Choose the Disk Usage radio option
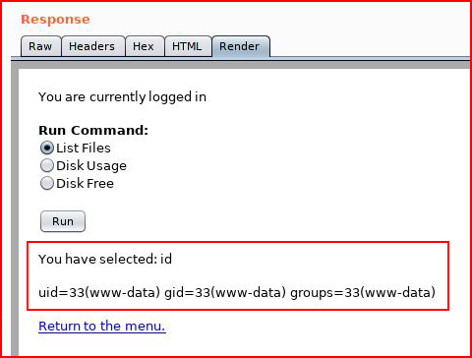Screen dimensions: 472x358 coord(47,165)
